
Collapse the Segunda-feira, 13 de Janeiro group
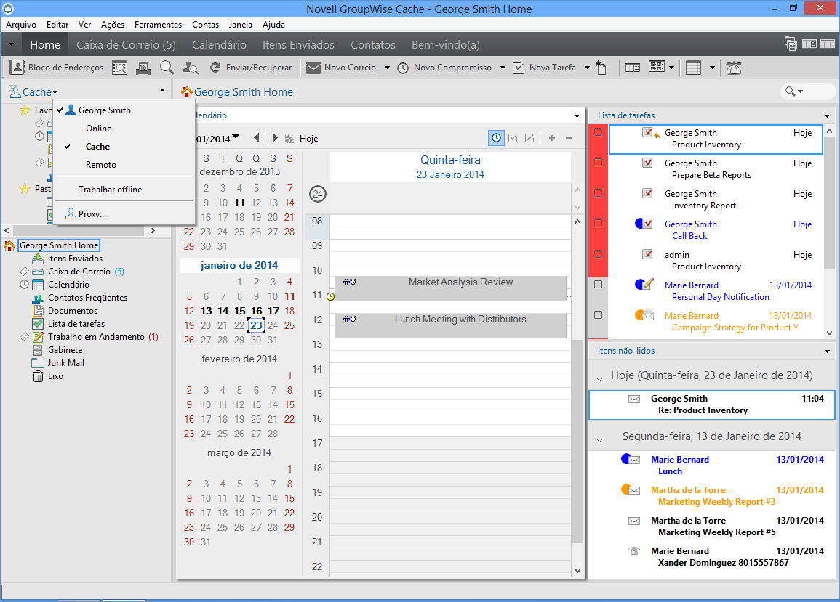(x=599, y=439)
